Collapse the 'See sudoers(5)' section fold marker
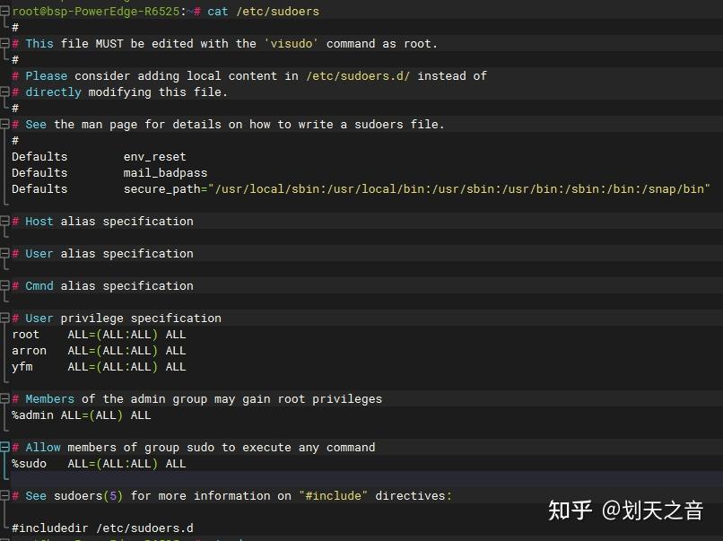Image resolution: width=723 pixels, height=541 pixels. [4, 495]
